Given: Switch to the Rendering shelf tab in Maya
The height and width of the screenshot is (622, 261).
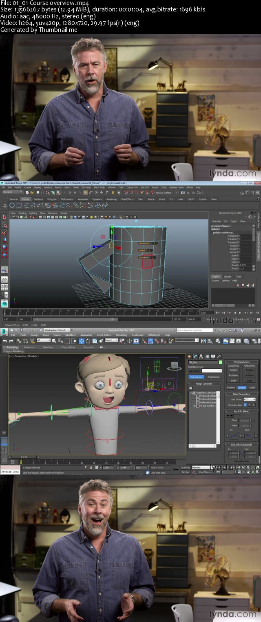Looking at the screenshot, I should [x=112, y=199].
